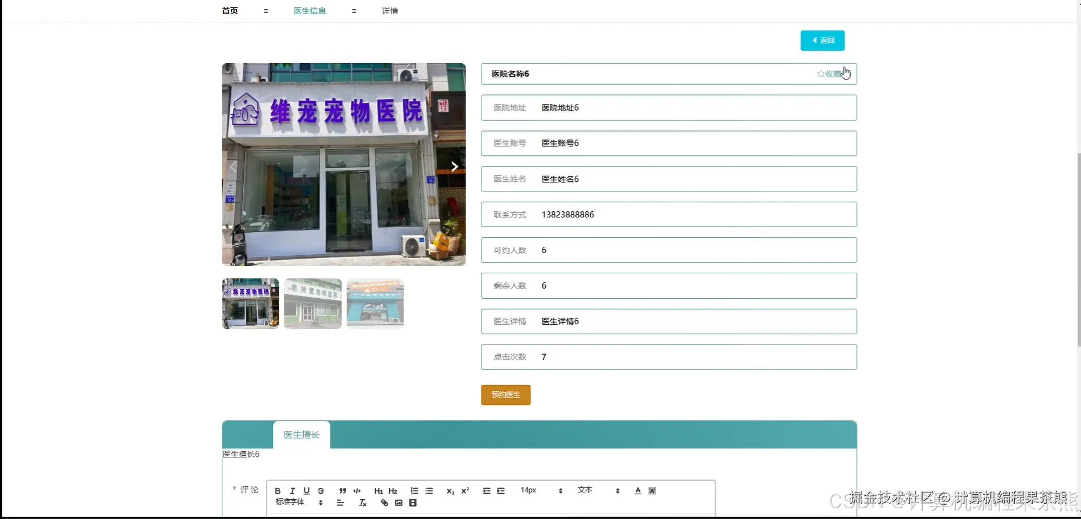The image size is (1081, 519).
Task: Toggle bold formatting in comment editor
Action: pyautogui.click(x=278, y=491)
